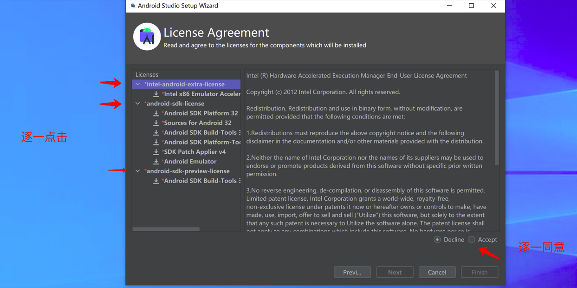
Task: Close the Android Studio Setup Wizard
Action: pos(493,6)
